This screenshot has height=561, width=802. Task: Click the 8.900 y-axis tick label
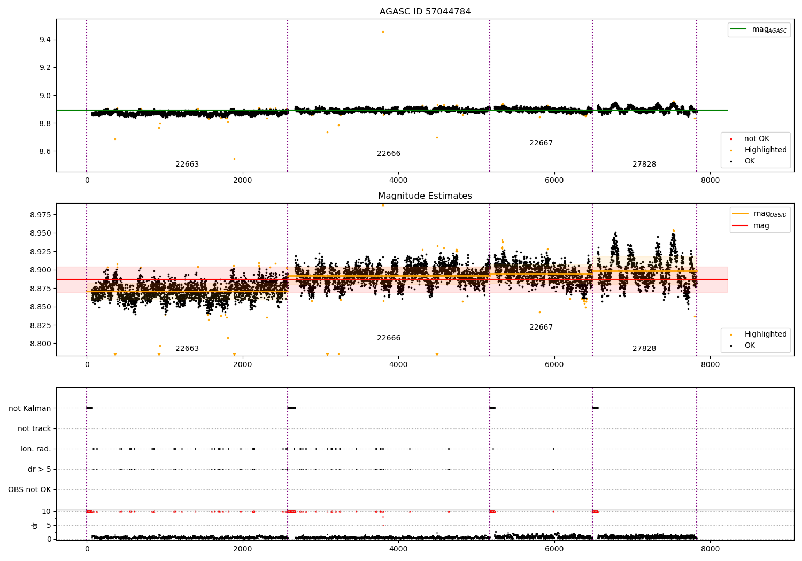41,270
